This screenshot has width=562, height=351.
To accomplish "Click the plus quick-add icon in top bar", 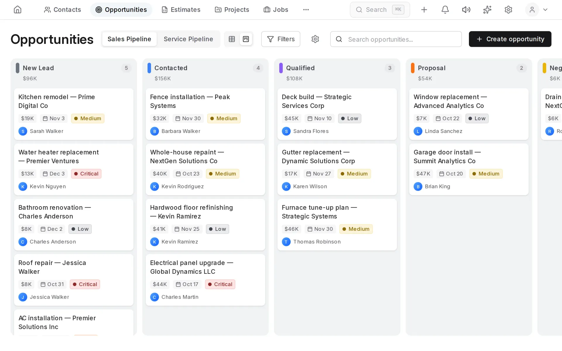I will [x=424, y=10].
